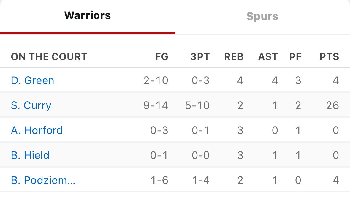Viewport: 350px width, 199px height.
Task: Click the PF column header
Action: click(295, 57)
